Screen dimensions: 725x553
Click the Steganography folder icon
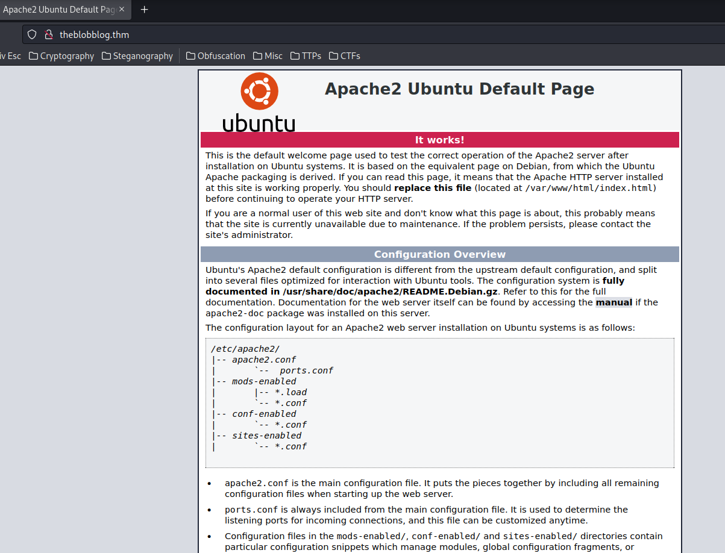(107, 56)
